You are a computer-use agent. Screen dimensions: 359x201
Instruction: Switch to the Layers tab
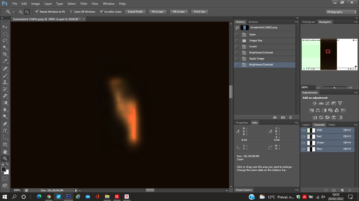point(306,125)
